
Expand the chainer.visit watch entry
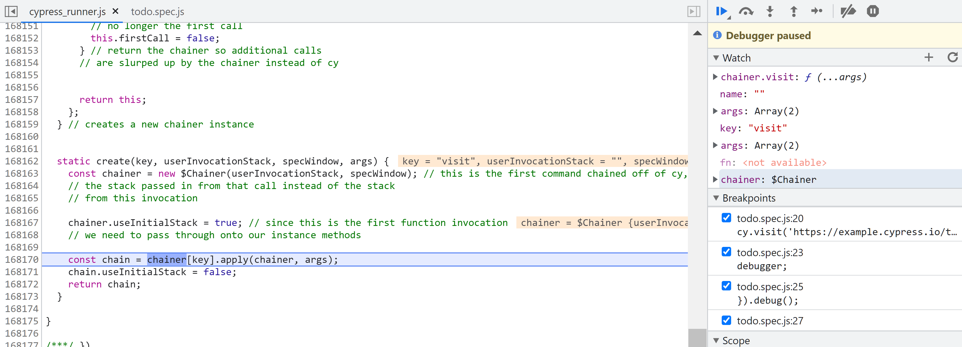715,77
